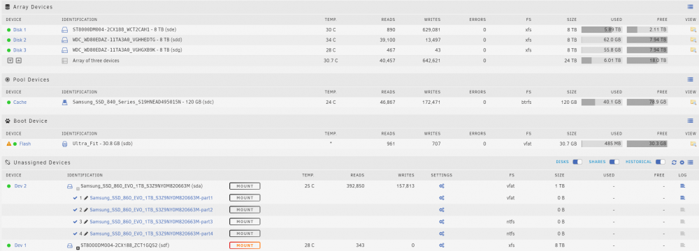Toggle list view icon in Pool Devices header
Screen dimensions: 699x251
[690, 79]
